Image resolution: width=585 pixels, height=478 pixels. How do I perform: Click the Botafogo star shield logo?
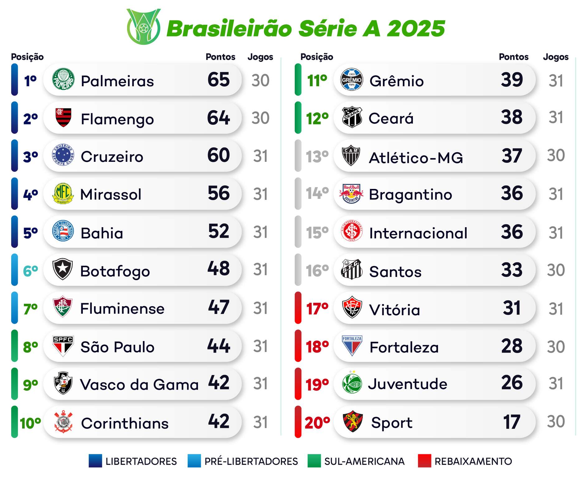pos(63,269)
